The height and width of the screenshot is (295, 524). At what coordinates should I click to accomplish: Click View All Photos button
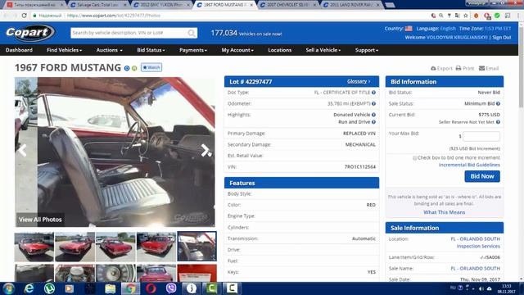[x=40, y=220]
